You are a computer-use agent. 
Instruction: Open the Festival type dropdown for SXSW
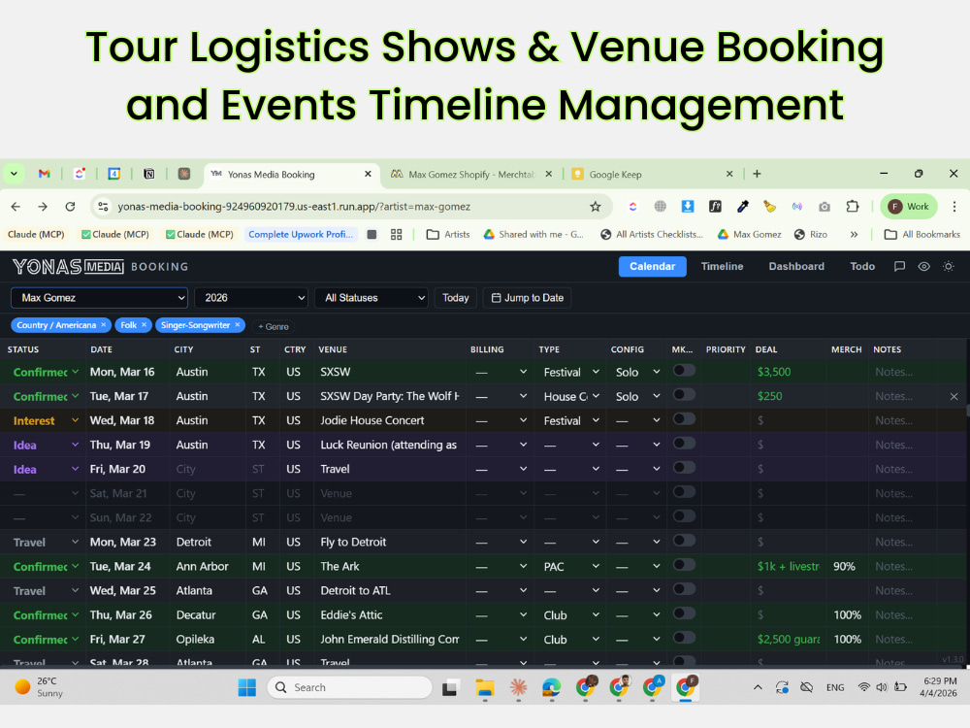[x=571, y=372]
